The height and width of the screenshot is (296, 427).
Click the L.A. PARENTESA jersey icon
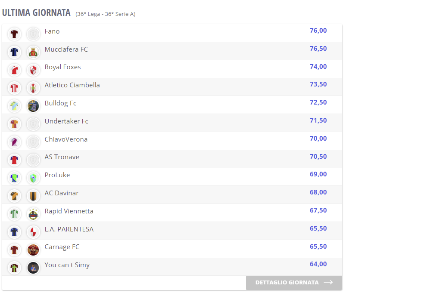coord(14,232)
